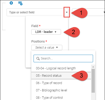Click the red callout marker numbered 1
The width and height of the screenshot is (105, 100).
tap(80, 13)
